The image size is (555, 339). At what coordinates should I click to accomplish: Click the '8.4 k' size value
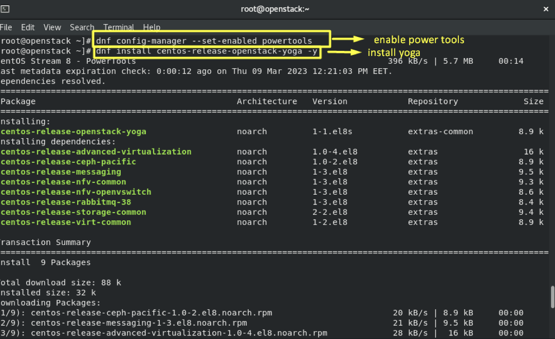531,202
